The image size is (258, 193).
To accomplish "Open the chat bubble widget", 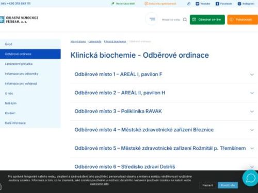I will pos(250,178).
